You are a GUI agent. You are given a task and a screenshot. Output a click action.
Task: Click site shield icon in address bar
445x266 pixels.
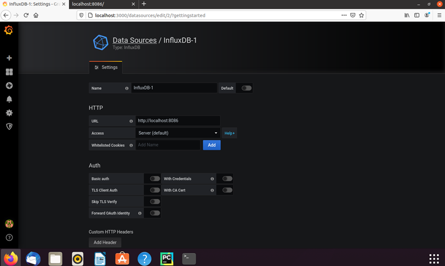click(x=82, y=15)
